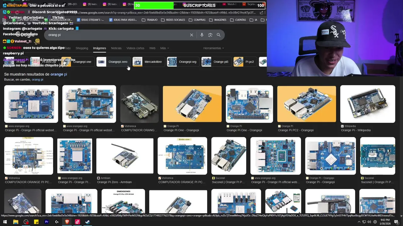This screenshot has height=226, width=403.
Task: Open TikTok app from the taskbar
Action: pos(77,222)
